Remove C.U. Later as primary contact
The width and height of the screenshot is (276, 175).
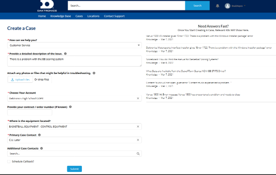click(x=138, y=140)
